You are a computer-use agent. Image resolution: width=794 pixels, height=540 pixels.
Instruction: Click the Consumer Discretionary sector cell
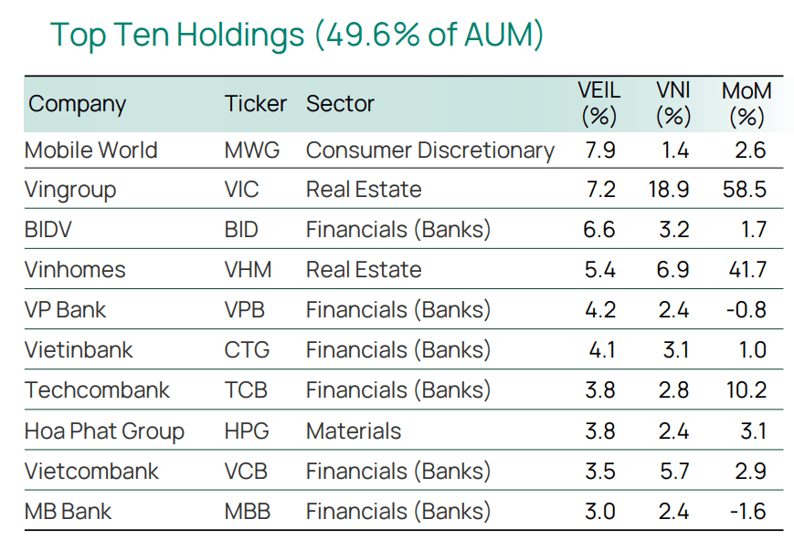click(x=430, y=151)
